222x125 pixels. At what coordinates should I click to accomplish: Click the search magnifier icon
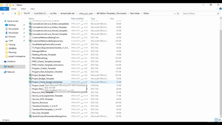218,14
